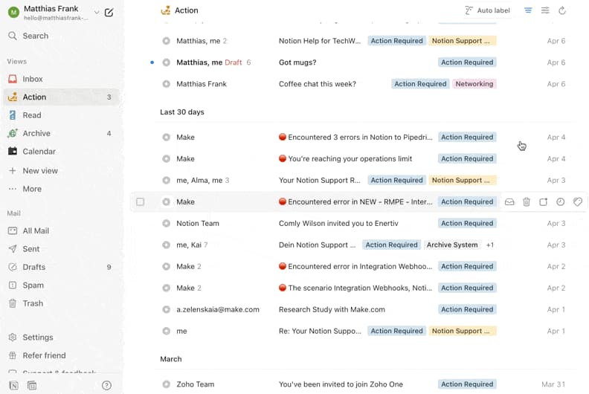Open the Trash folder
The image size is (589, 394).
click(x=61, y=303)
